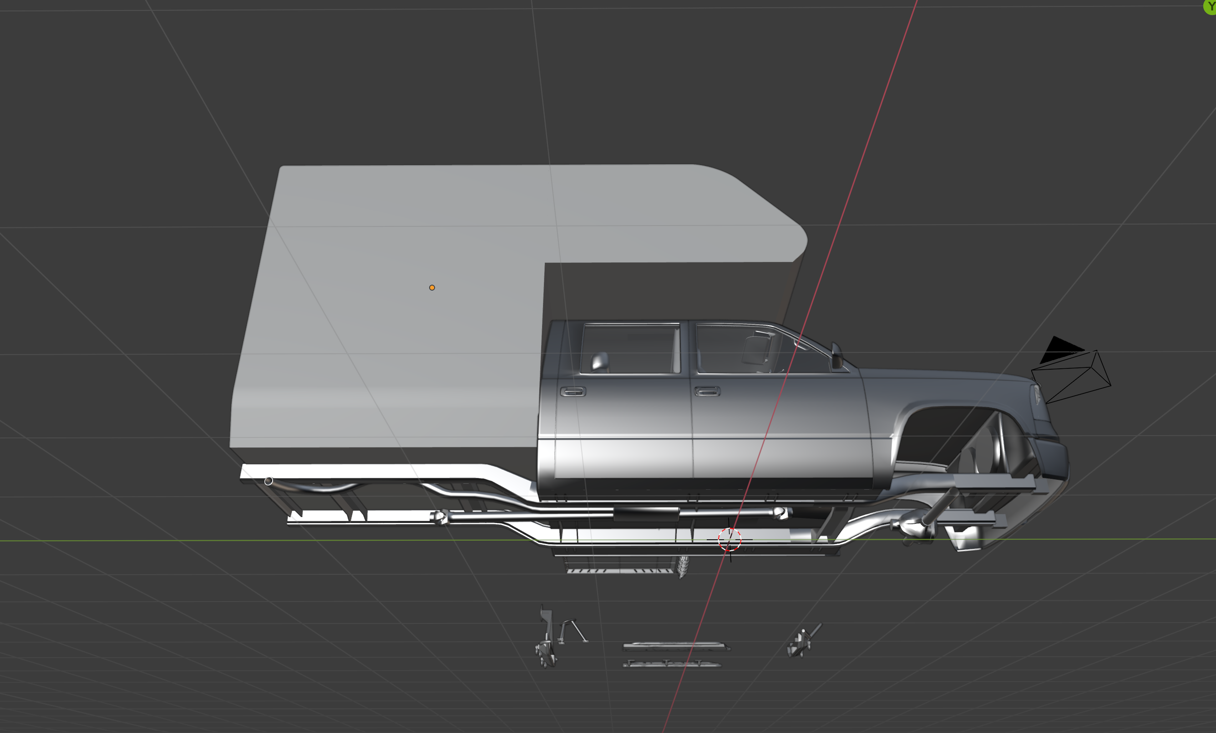Click the red-white 3D cursor
The width and height of the screenshot is (1216, 733).
(x=729, y=539)
